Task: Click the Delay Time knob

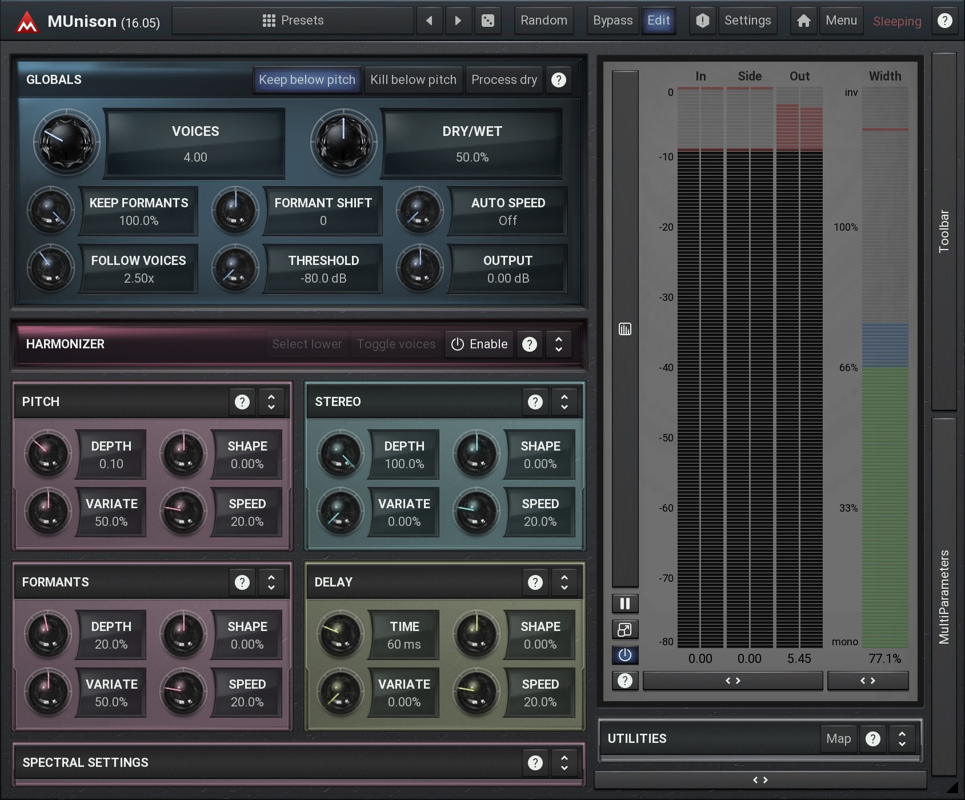Action: [341, 634]
